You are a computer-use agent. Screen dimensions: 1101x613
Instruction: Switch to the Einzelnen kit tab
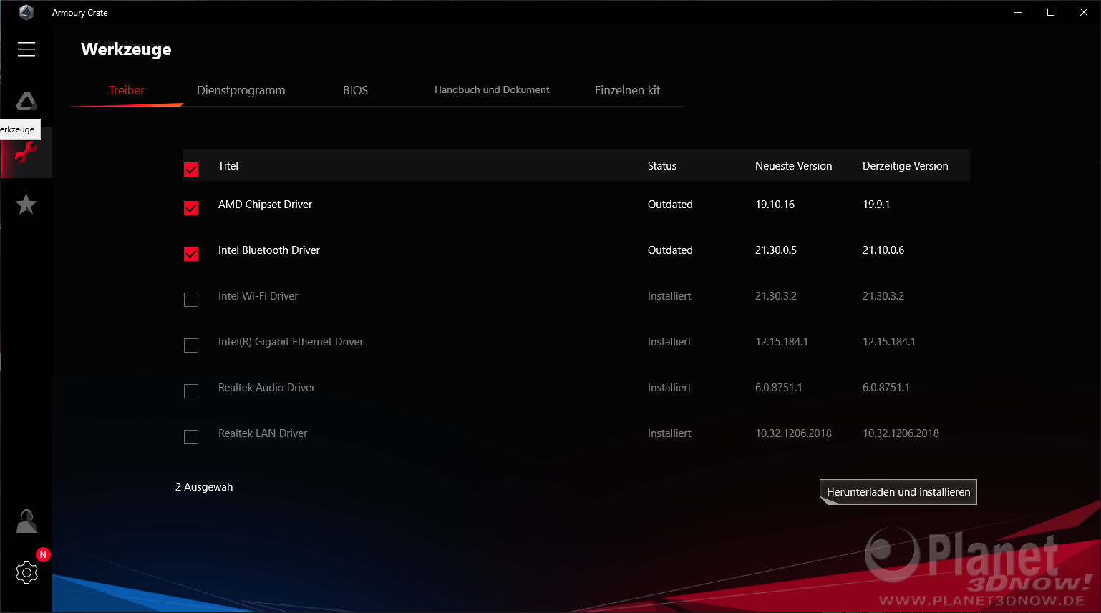coord(627,90)
